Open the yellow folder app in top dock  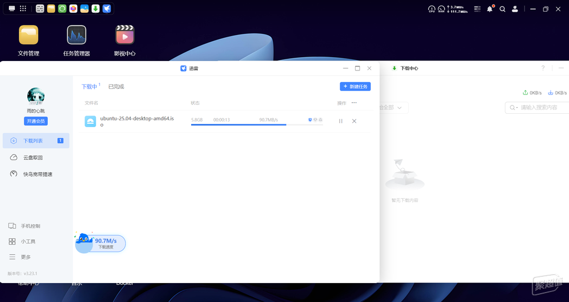(51, 9)
